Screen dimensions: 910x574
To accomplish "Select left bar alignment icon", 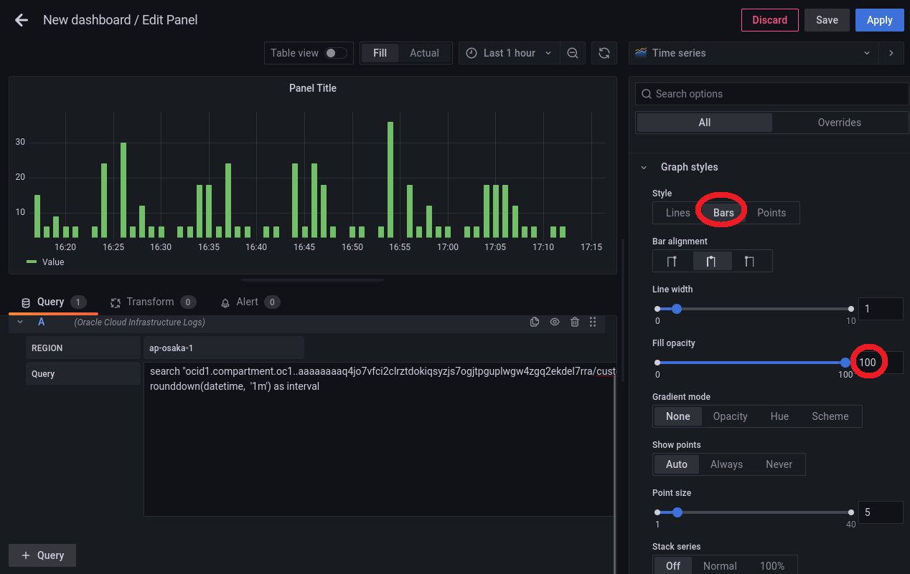I will (672, 261).
